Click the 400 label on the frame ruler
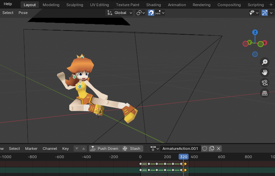Screen dimensions: 275x176 (x=194, y=157)
